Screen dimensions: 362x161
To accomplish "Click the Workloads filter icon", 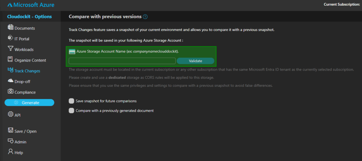I will (10, 49).
